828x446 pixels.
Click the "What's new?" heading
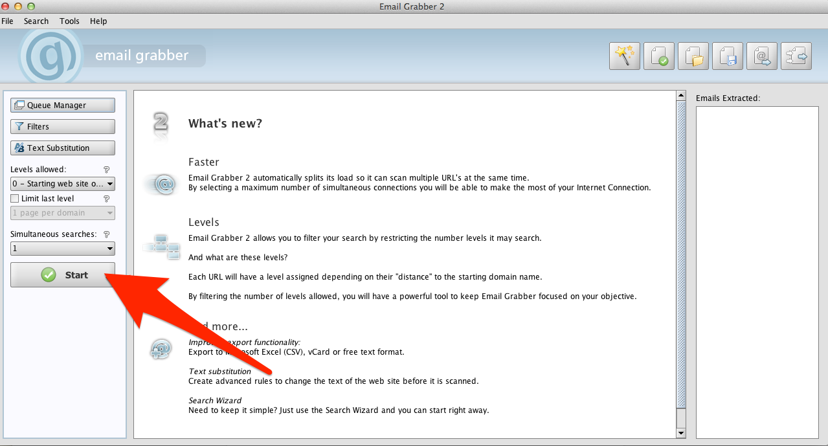pos(225,124)
